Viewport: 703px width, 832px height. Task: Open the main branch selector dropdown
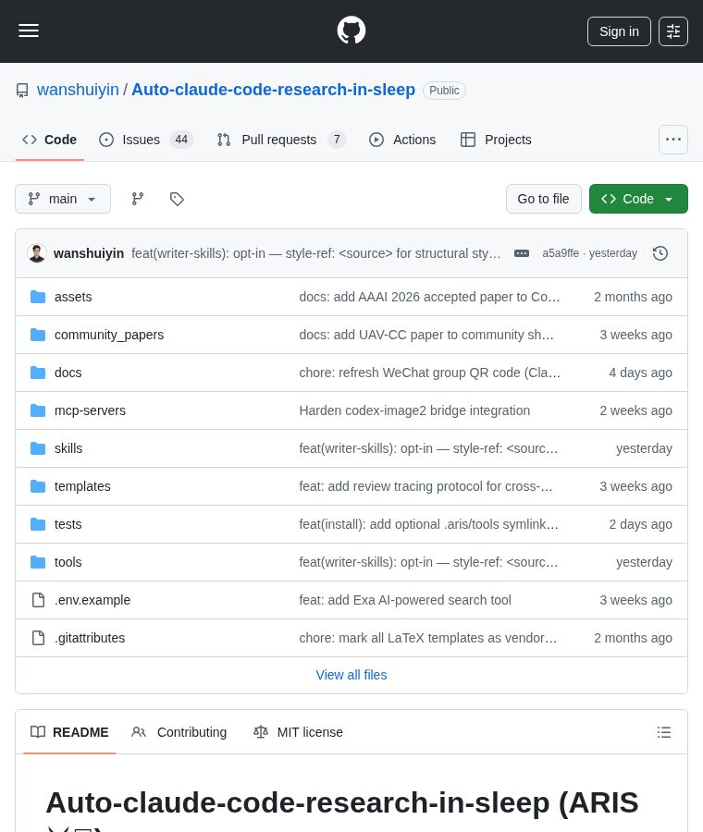point(63,199)
